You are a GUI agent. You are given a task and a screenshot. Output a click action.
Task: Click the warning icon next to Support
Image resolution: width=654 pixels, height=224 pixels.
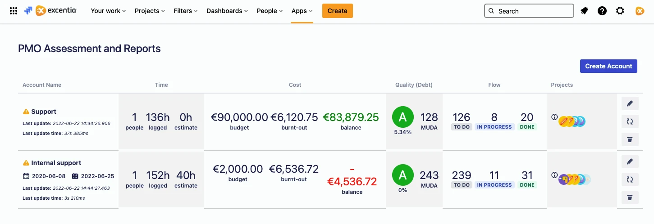26,112
